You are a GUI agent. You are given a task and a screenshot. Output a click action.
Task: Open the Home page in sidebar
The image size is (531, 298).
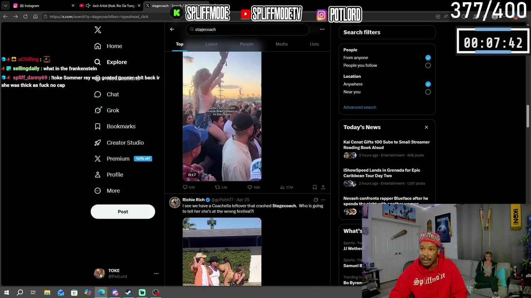coord(108,46)
